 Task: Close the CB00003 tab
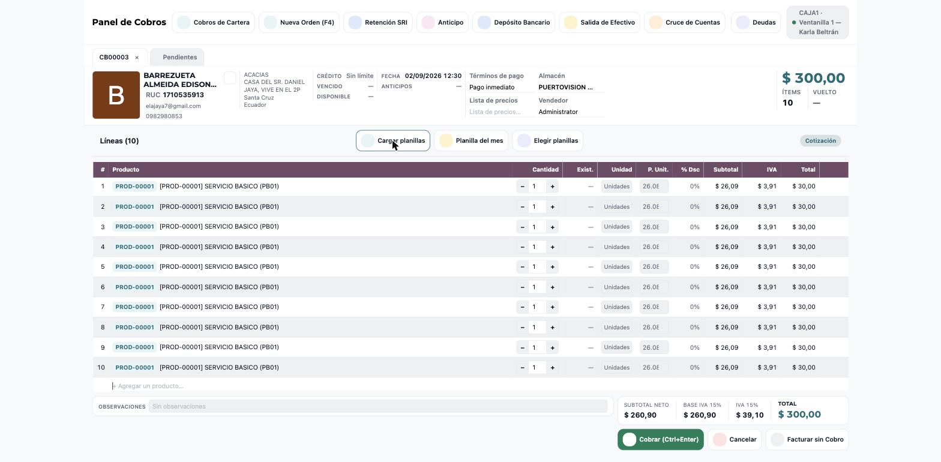[x=137, y=58]
